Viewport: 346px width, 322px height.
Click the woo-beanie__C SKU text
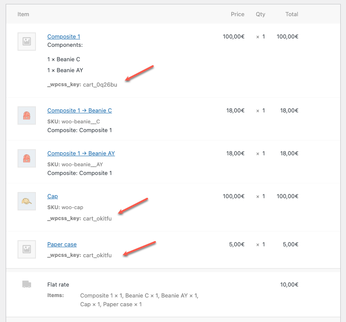(81, 122)
